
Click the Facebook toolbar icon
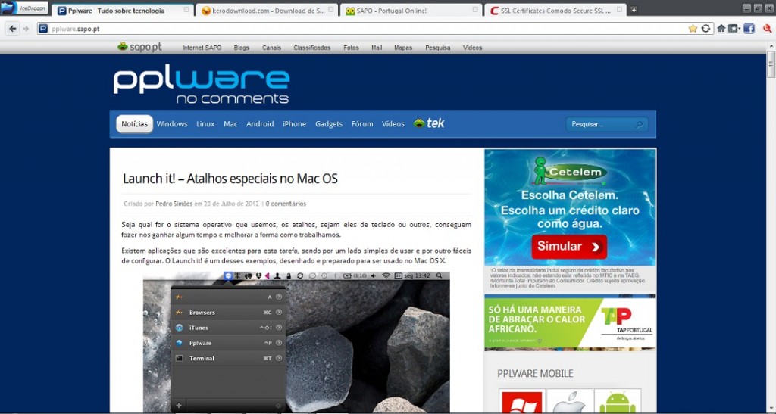tap(749, 29)
